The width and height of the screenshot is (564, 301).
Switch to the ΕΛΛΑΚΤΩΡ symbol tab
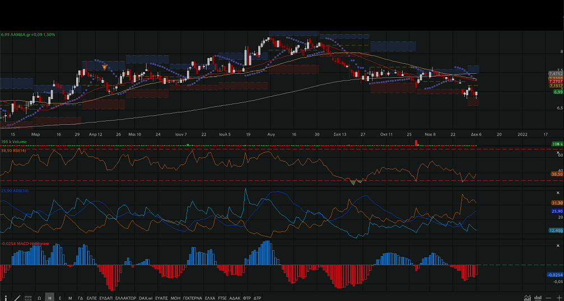pos(125,298)
